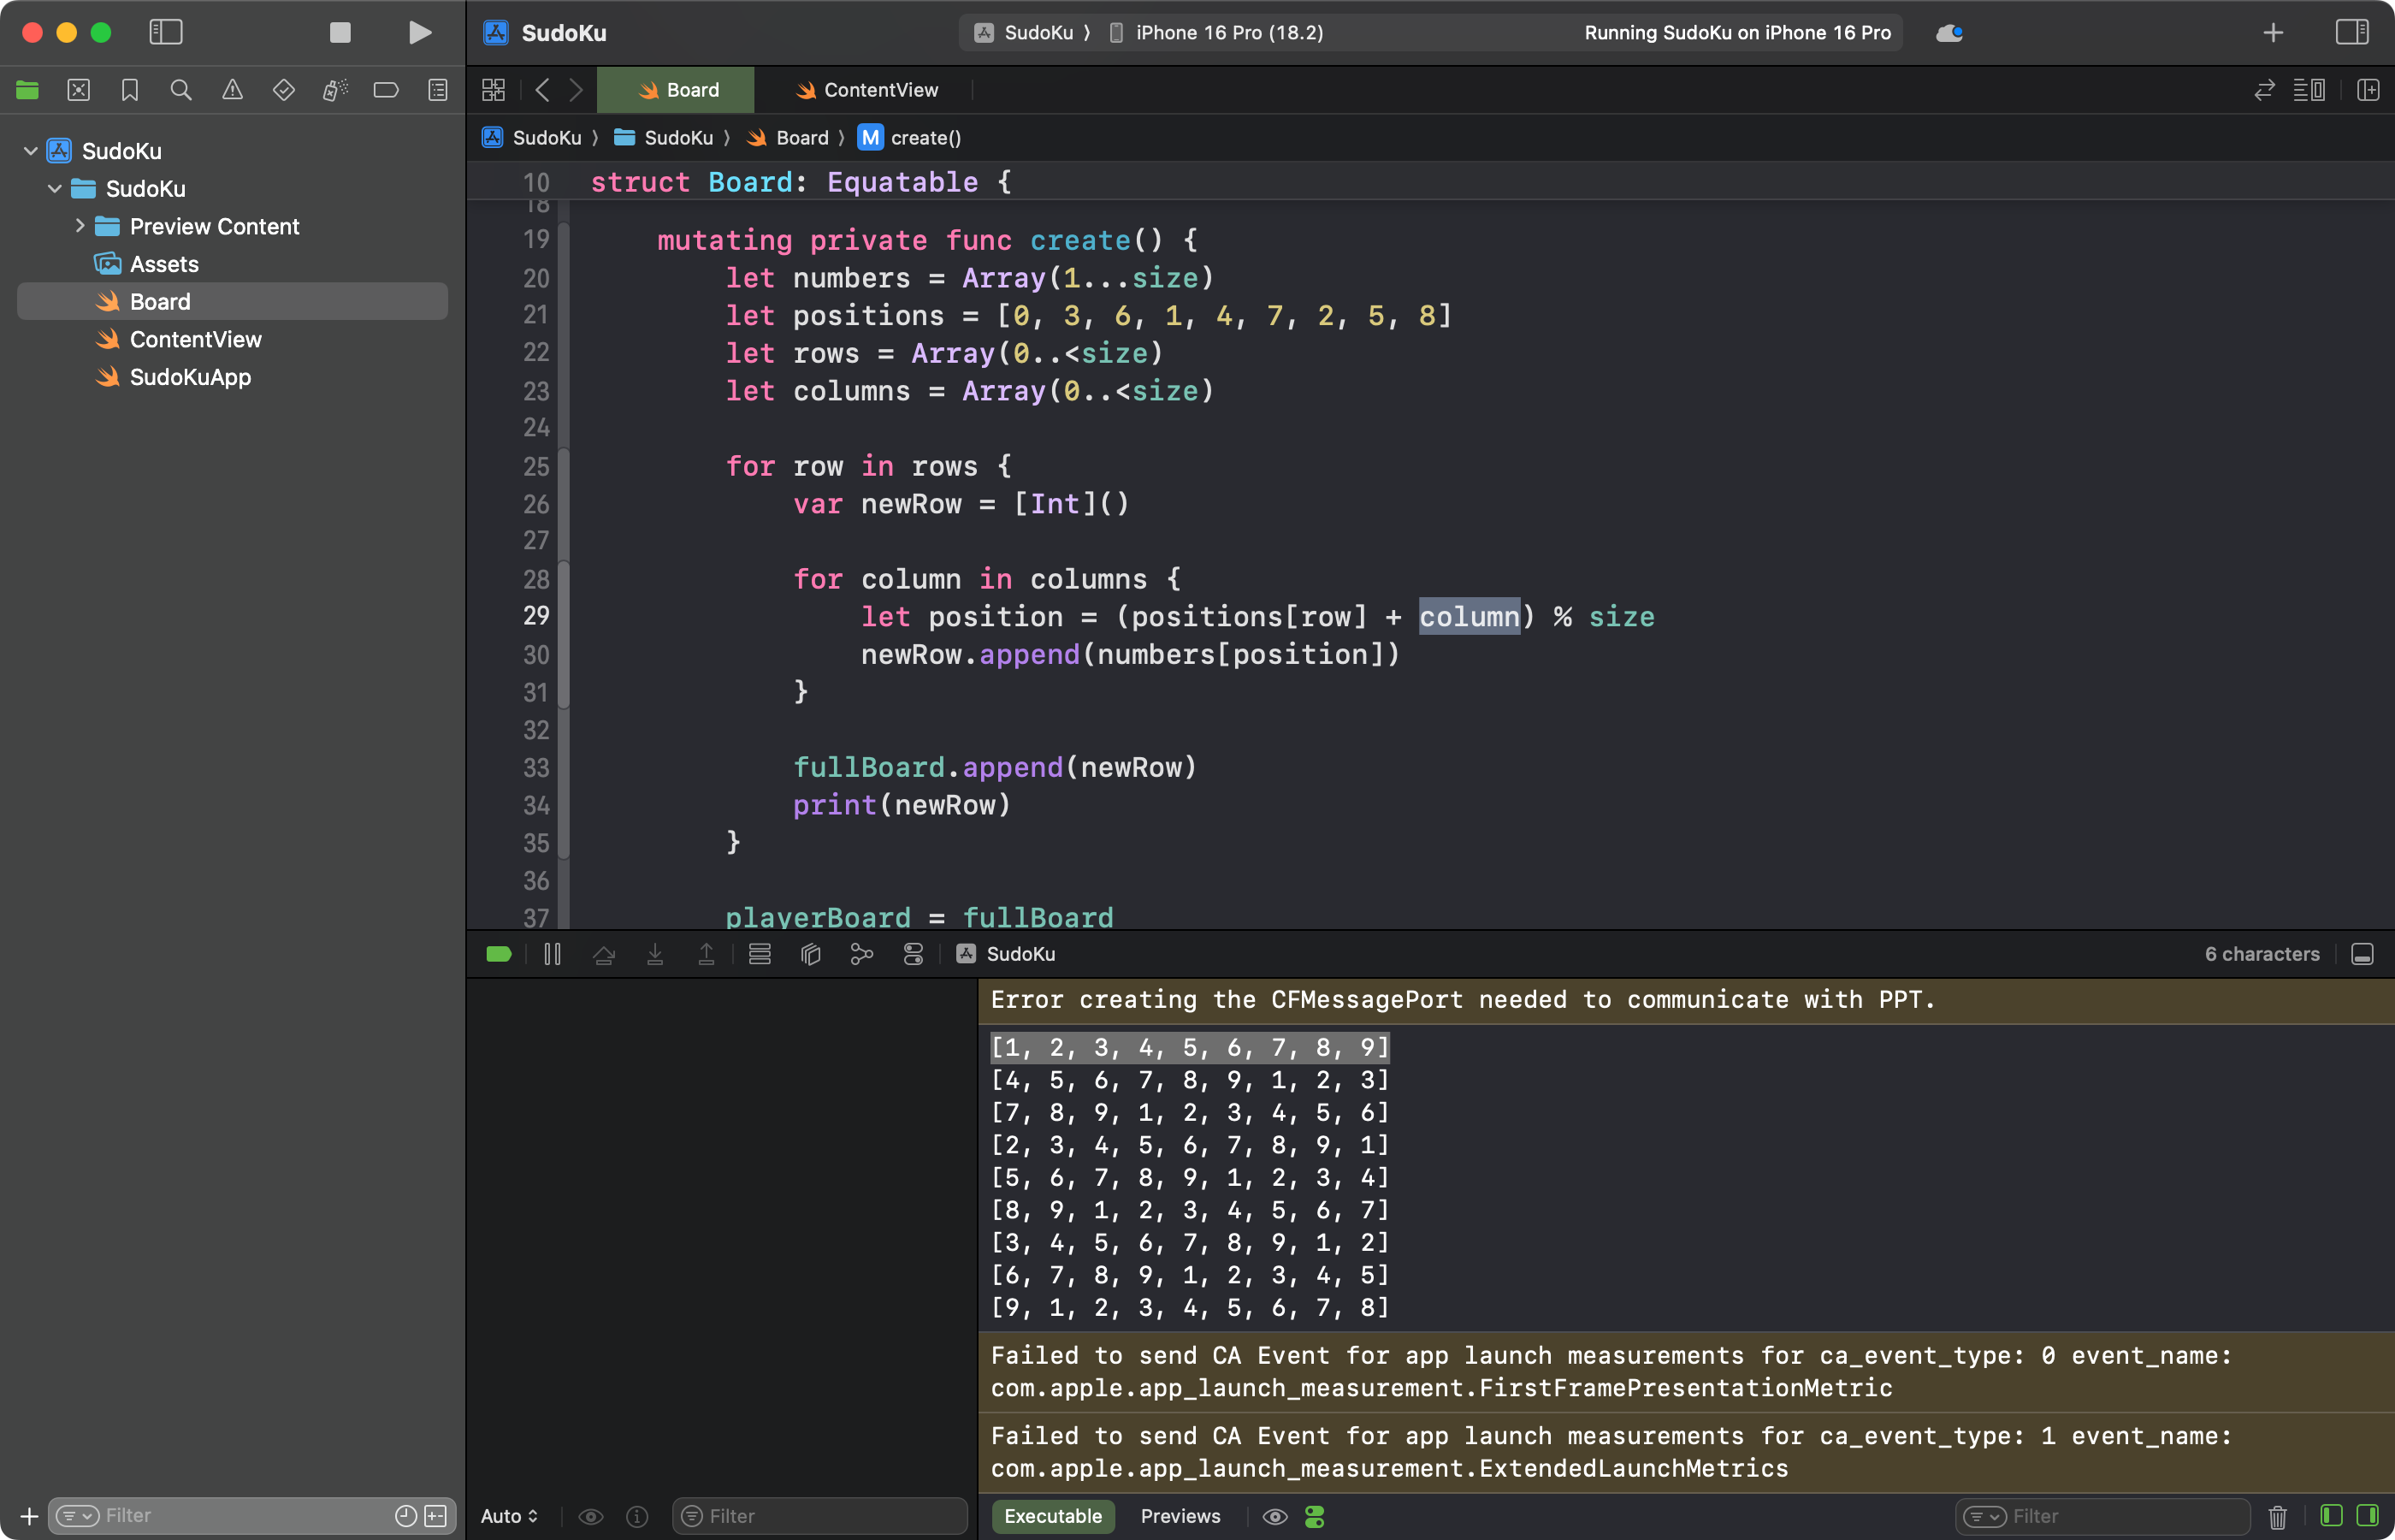The height and width of the screenshot is (1540, 2395).
Task: Select the Project navigator folder icon
Action: pos(28,90)
